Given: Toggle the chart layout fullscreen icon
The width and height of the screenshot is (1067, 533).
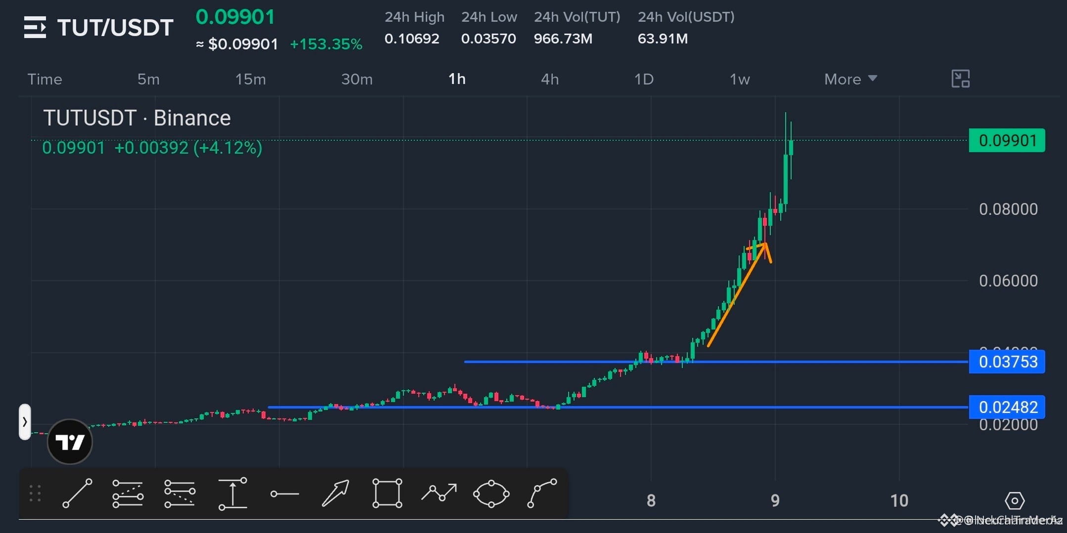Looking at the screenshot, I should pyautogui.click(x=961, y=79).
